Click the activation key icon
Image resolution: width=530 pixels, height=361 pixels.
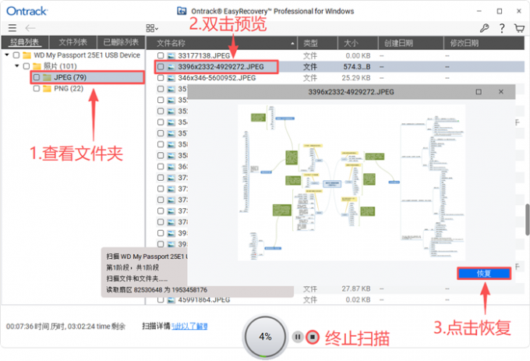[x=484, y=28]
